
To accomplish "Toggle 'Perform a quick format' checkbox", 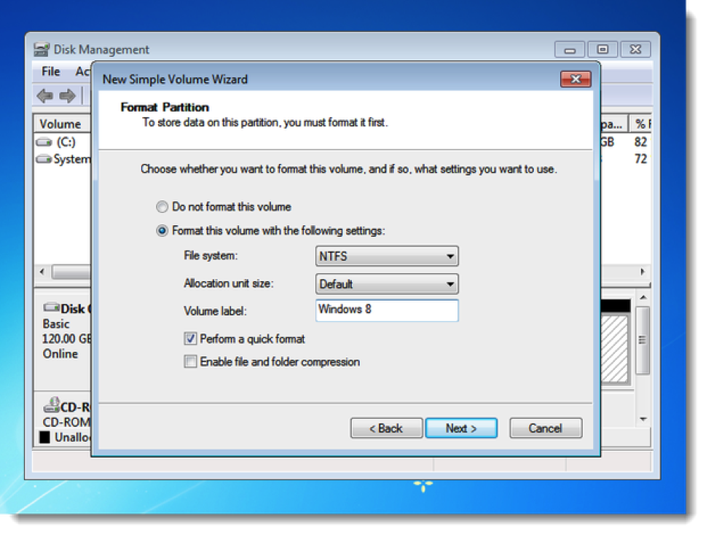I will (x=190, y=339).
